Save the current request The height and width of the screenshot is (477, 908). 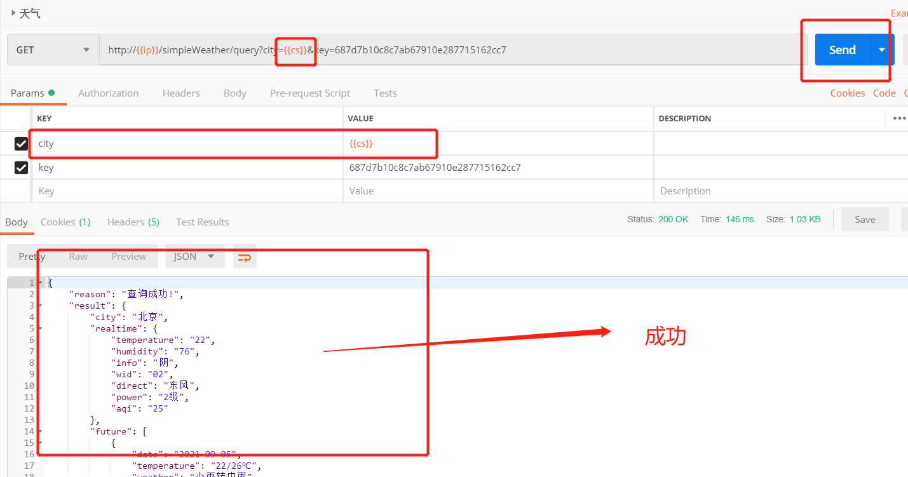click(x=864, y=218)
